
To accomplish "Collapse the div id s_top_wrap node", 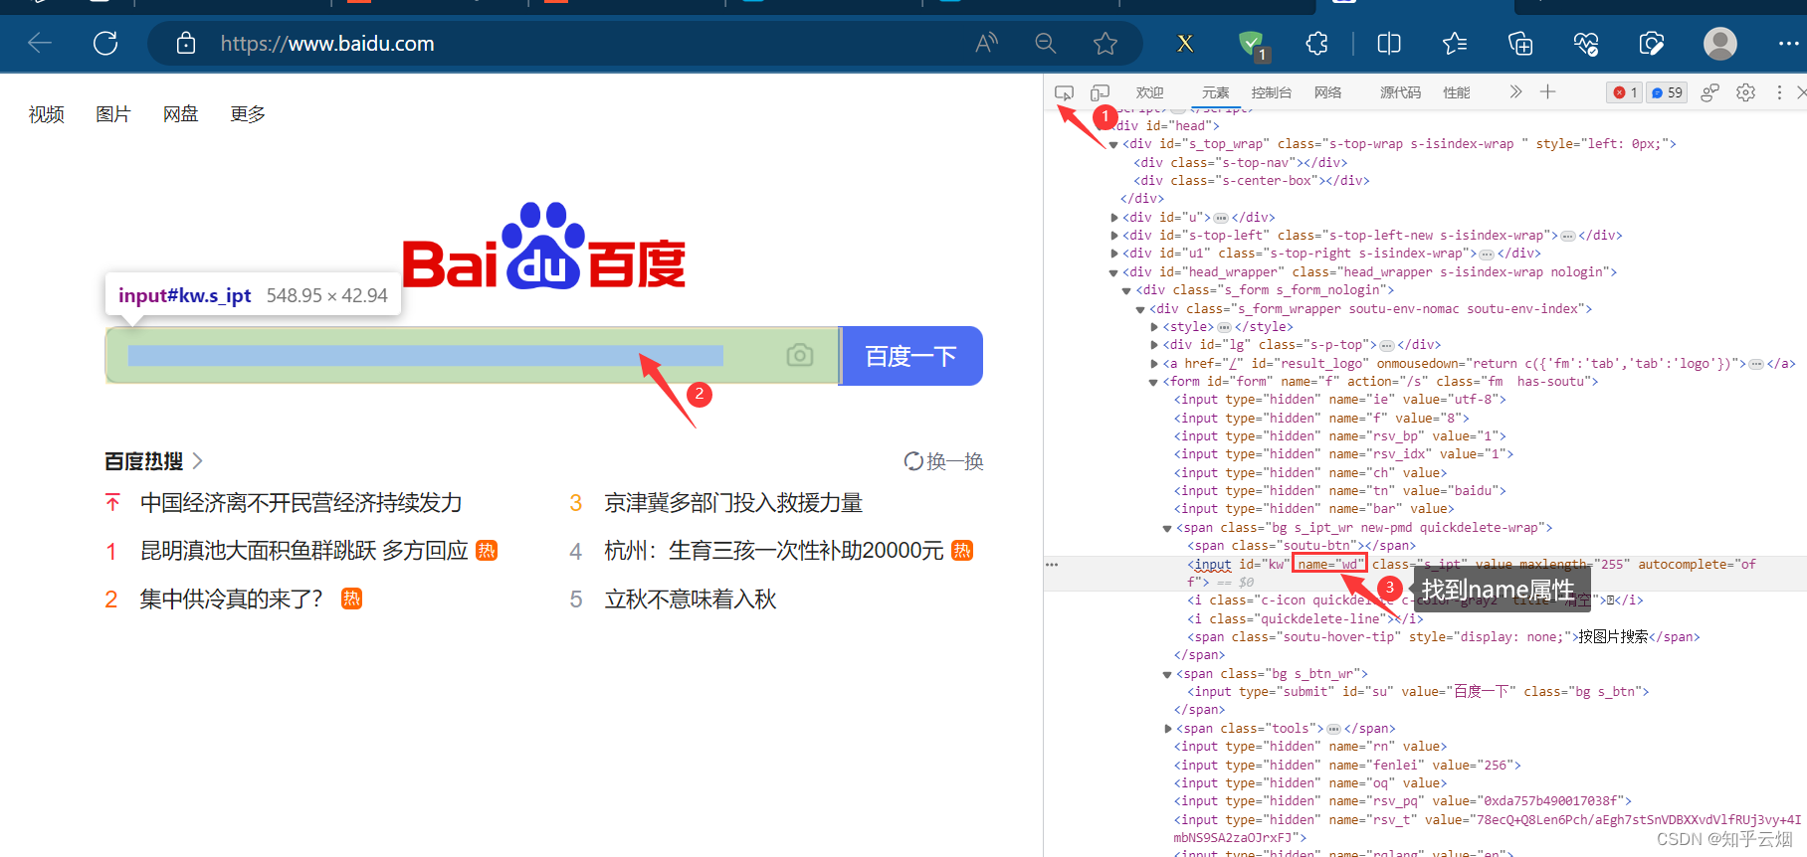I will 1113,144.
